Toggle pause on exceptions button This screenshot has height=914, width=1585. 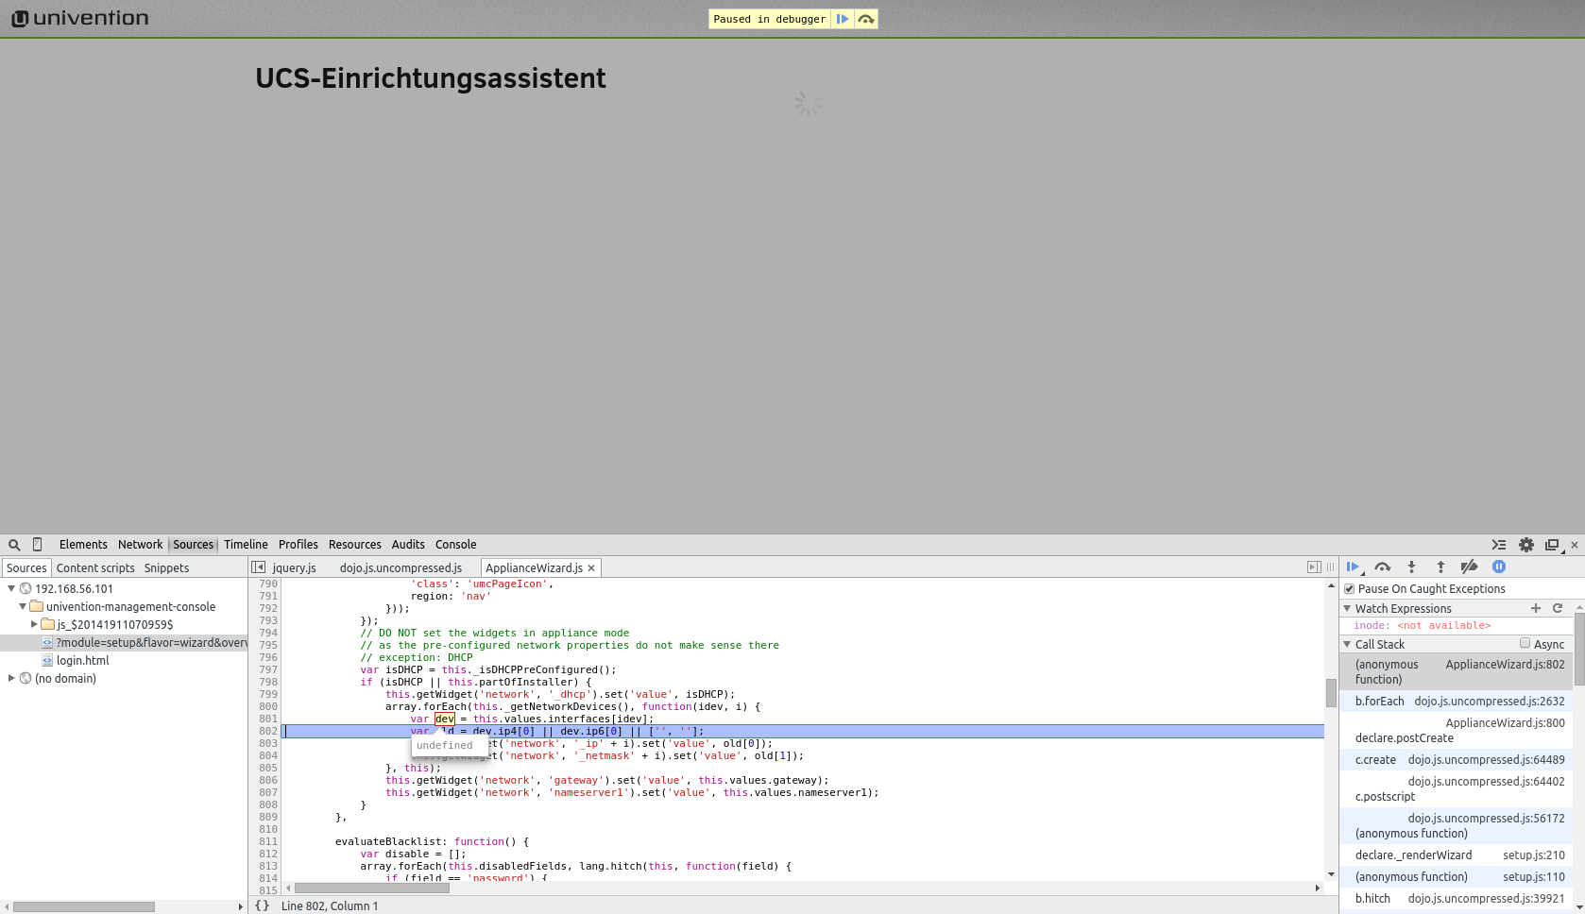pos(1499,567)
